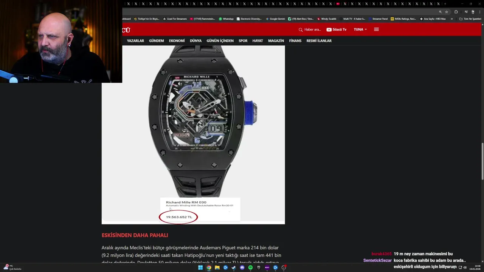Open Google Chrome from the taskbar
The width and height of the screenshot is (484, 272).
(209, 267)
